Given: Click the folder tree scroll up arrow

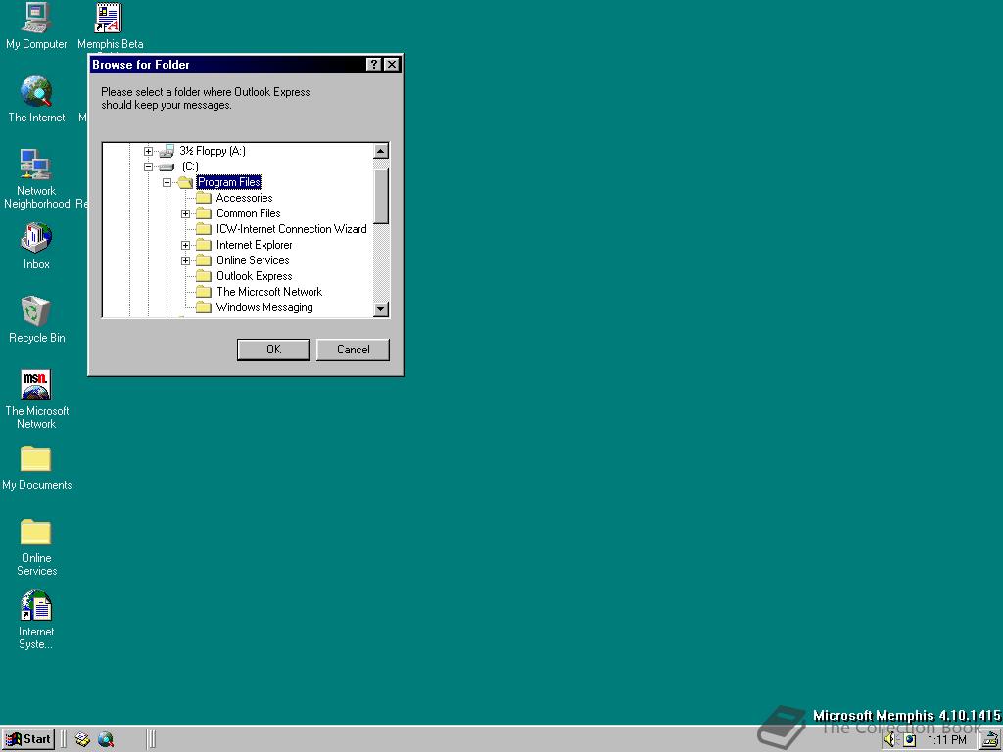Looking at the screenshot, I should coord(381,152).
